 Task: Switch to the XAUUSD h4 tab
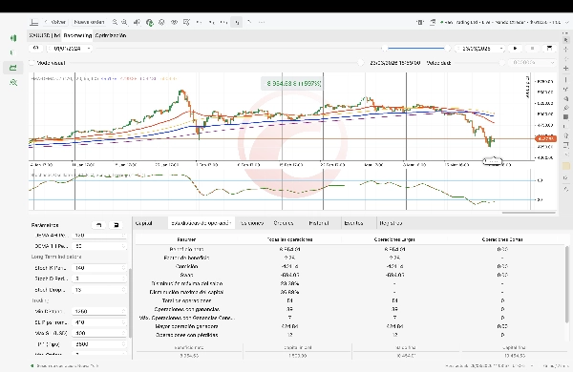(45, 35)
